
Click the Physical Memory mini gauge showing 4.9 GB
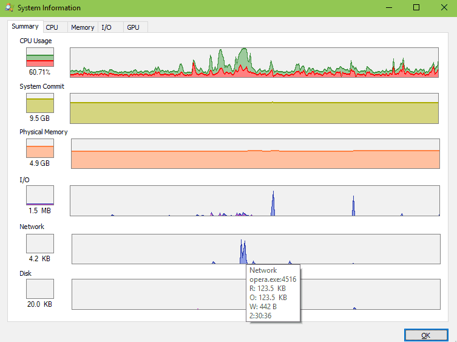point(40,148)
